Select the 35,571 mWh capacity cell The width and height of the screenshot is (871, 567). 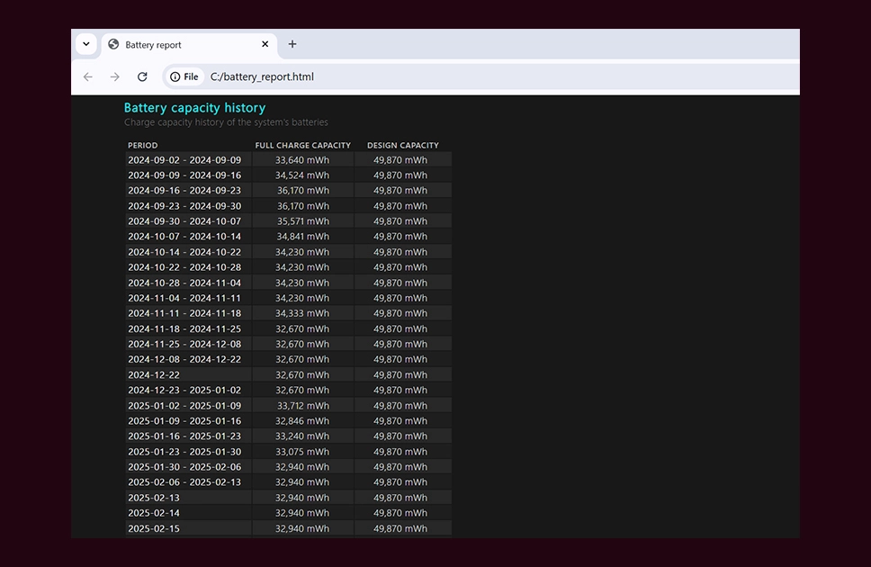(x=302, y=221)
